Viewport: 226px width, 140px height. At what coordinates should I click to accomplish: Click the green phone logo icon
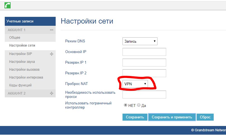pyautogui.click(x=8, y=6)
